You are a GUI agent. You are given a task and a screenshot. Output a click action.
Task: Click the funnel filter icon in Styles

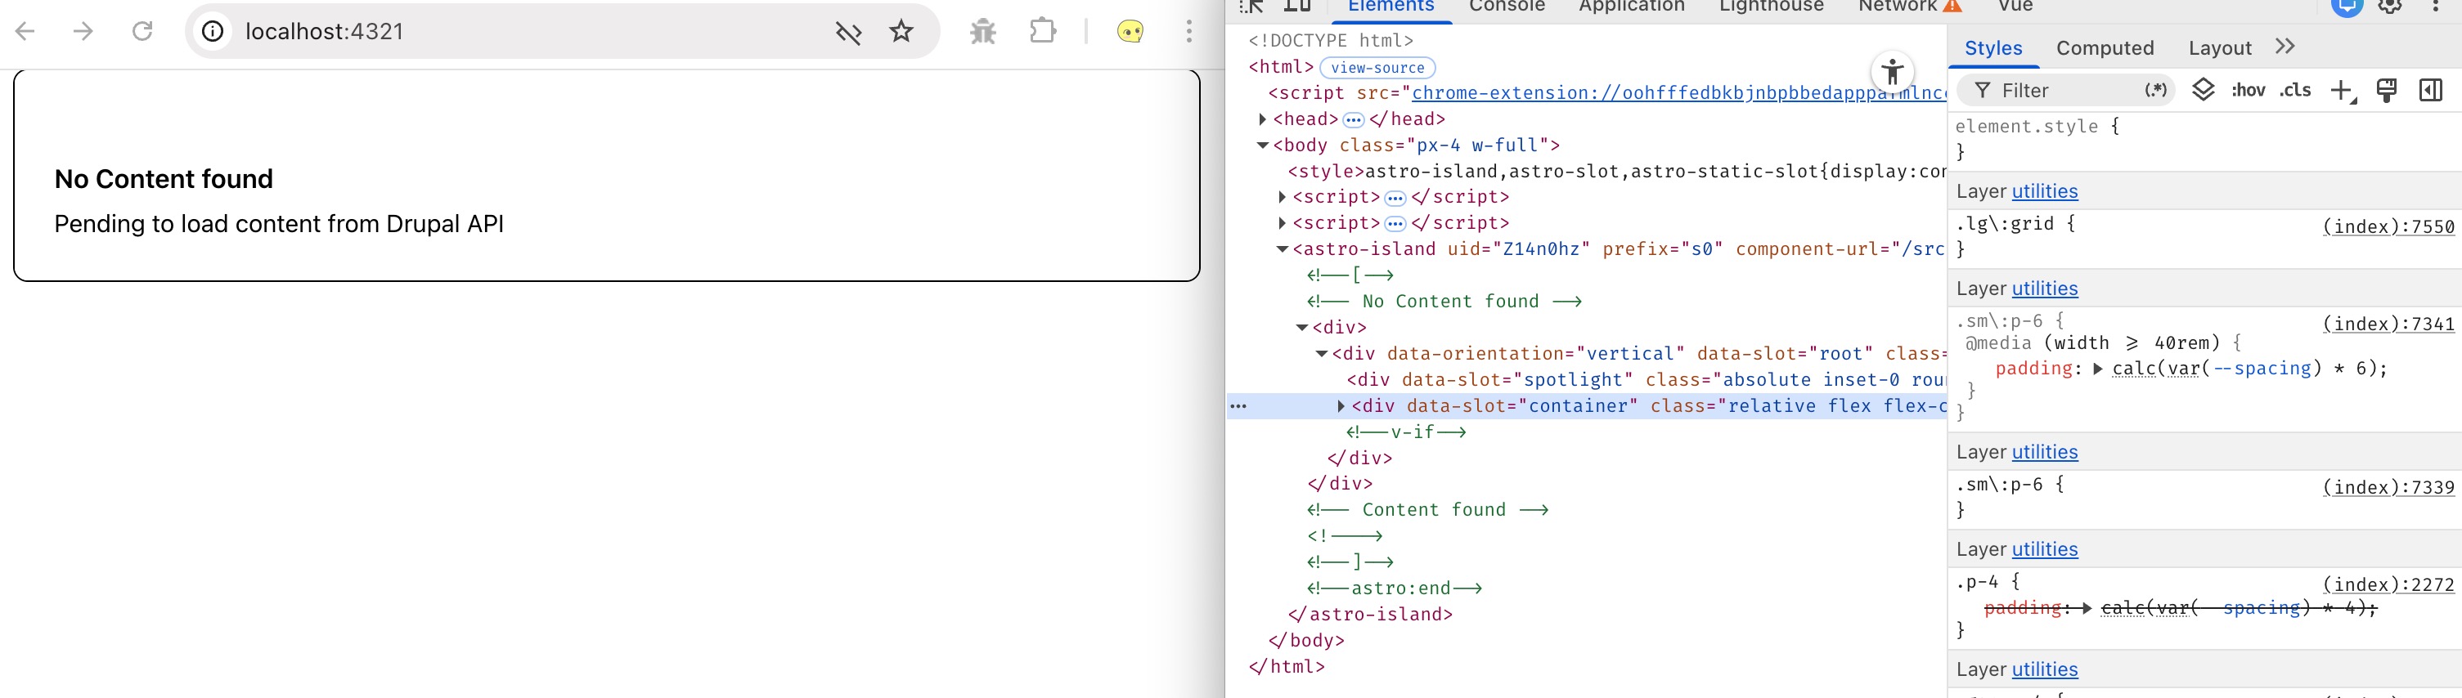coord(1984,90)
